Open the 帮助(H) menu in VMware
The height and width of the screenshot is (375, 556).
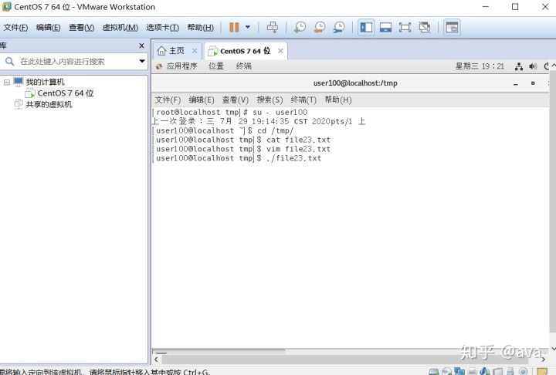(x=200, y=27)
